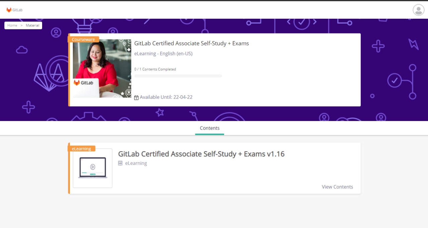The width and height of the screenshot is (428, 228).
Task: Click the course completion progress bar
Action: pyautogui.click(x=178, y=76)
